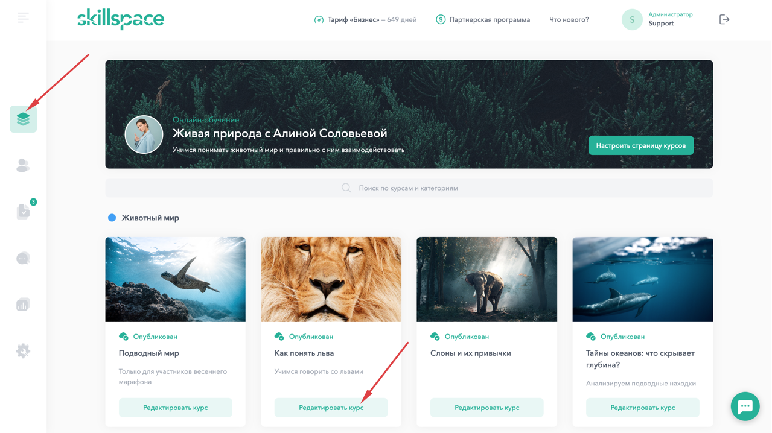Click Настроить страницу курсов button
This screenshot has width=772, height=433.
pos(641,145)
